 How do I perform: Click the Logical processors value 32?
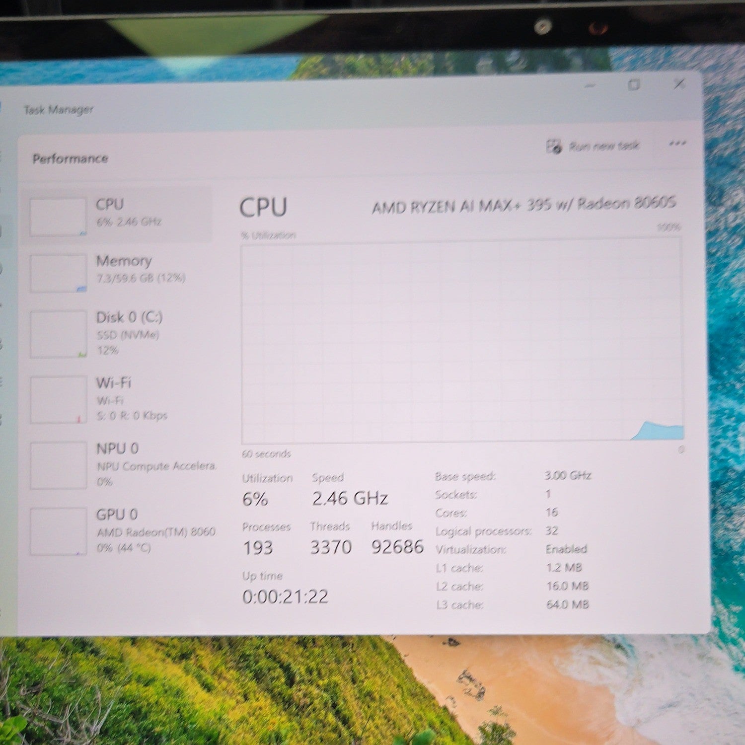click(552, 530)
